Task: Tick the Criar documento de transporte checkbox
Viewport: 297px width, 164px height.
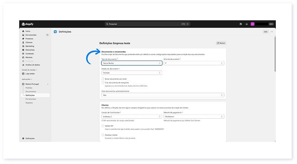Action: click(103, 82)
